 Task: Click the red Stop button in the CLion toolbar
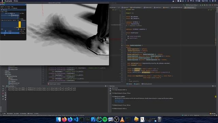click(x=212, y=5)
